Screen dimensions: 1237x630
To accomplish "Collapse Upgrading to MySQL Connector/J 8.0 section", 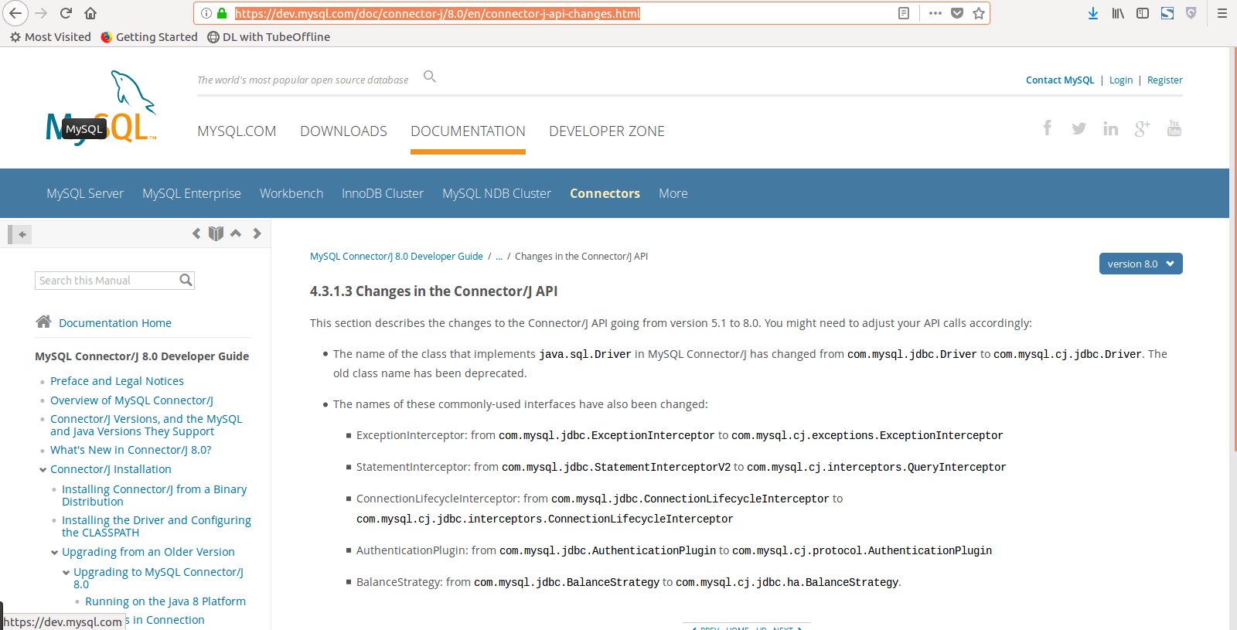I will tap(66, 573).
